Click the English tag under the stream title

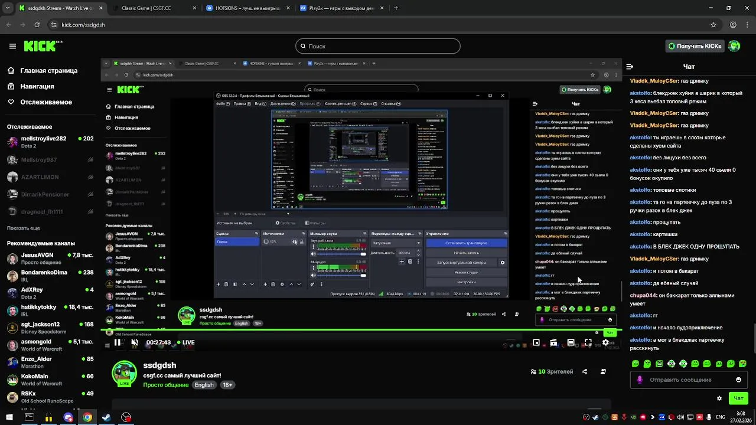click(204, 385)
